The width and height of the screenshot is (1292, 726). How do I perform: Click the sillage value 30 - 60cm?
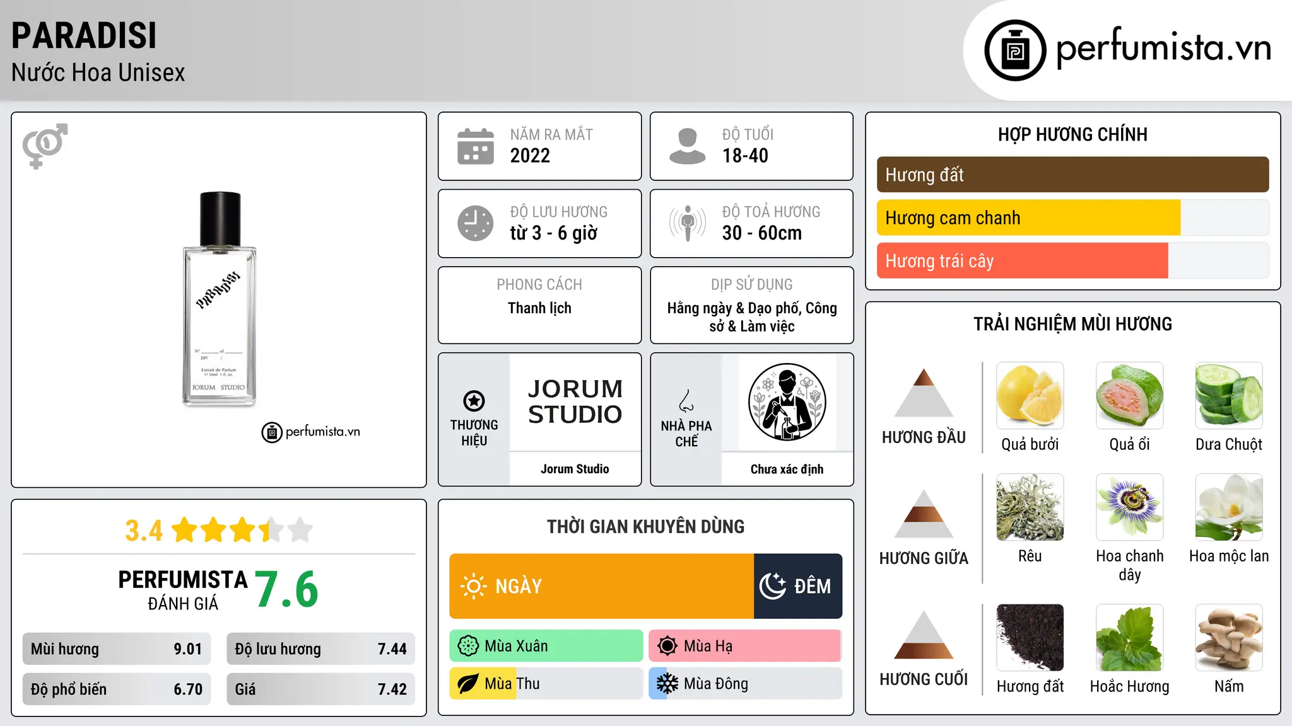coord(762,233)
